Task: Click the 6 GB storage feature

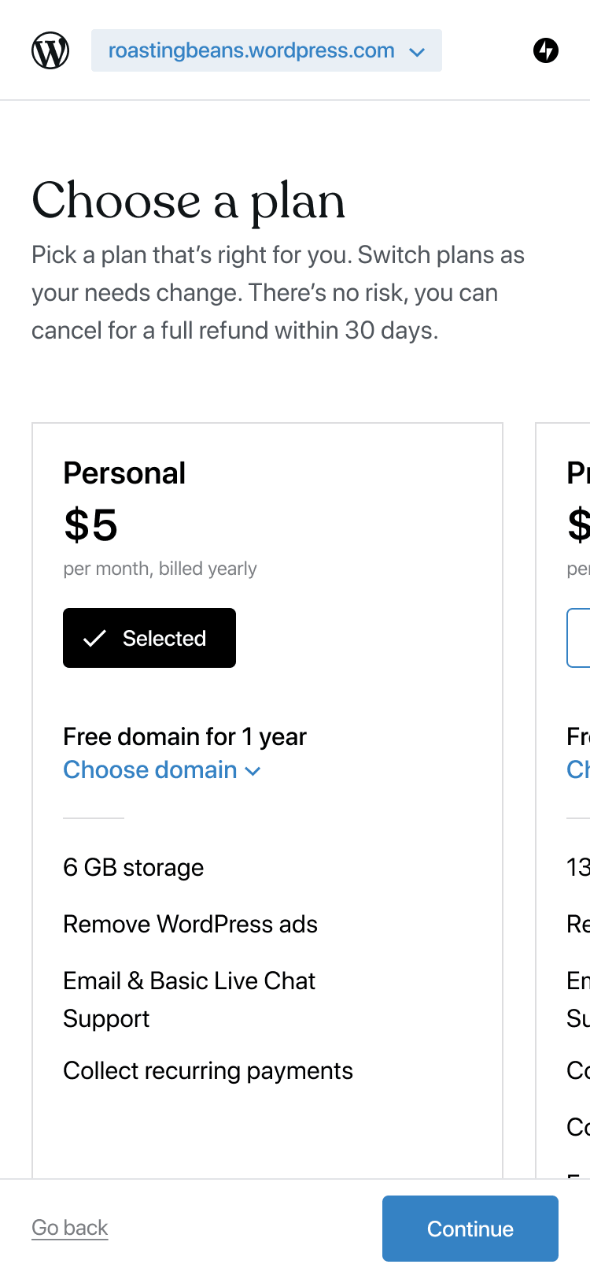Action: [133, 867]
